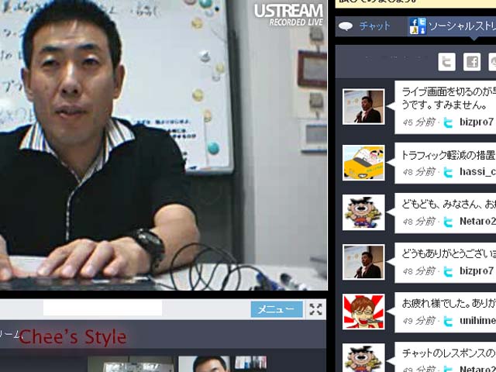The image size is (496, 372).
Task: Click the yellow taxi avatar of hassi_c
Action: [x=363, y=163]
